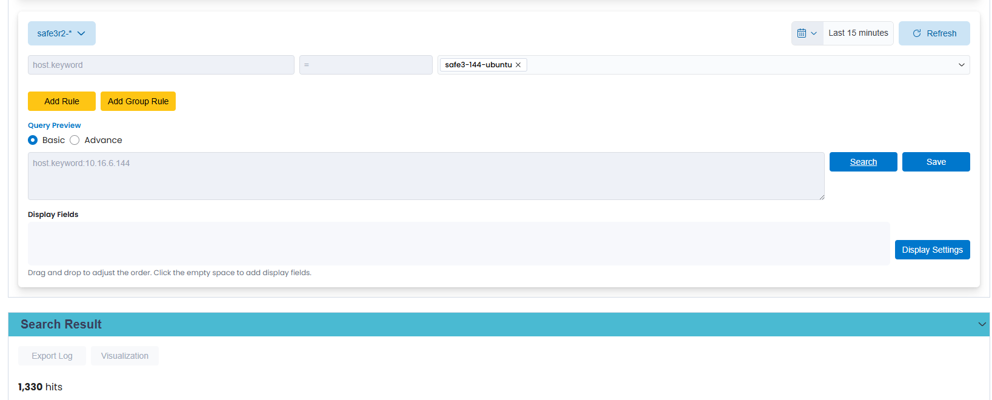Select the Basic query radio button

33,140
